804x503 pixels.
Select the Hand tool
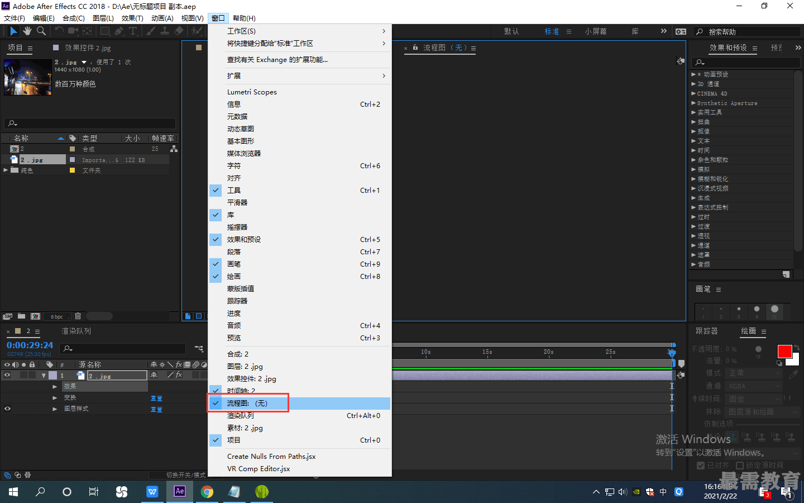(27, 31)
